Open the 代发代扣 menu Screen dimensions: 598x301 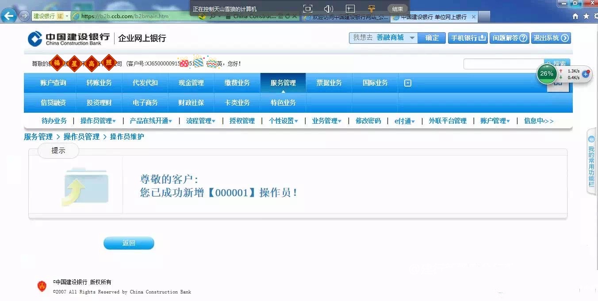pyautogui.click(x=145, y=83)
